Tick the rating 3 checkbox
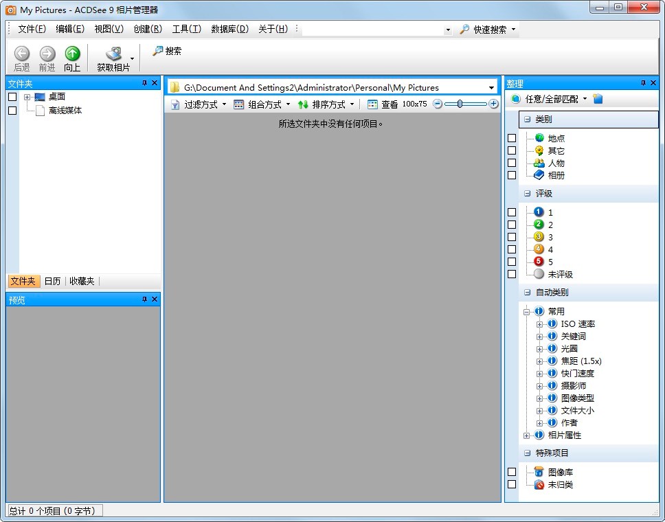Screen dimensions: 665x522 [512, 237]
